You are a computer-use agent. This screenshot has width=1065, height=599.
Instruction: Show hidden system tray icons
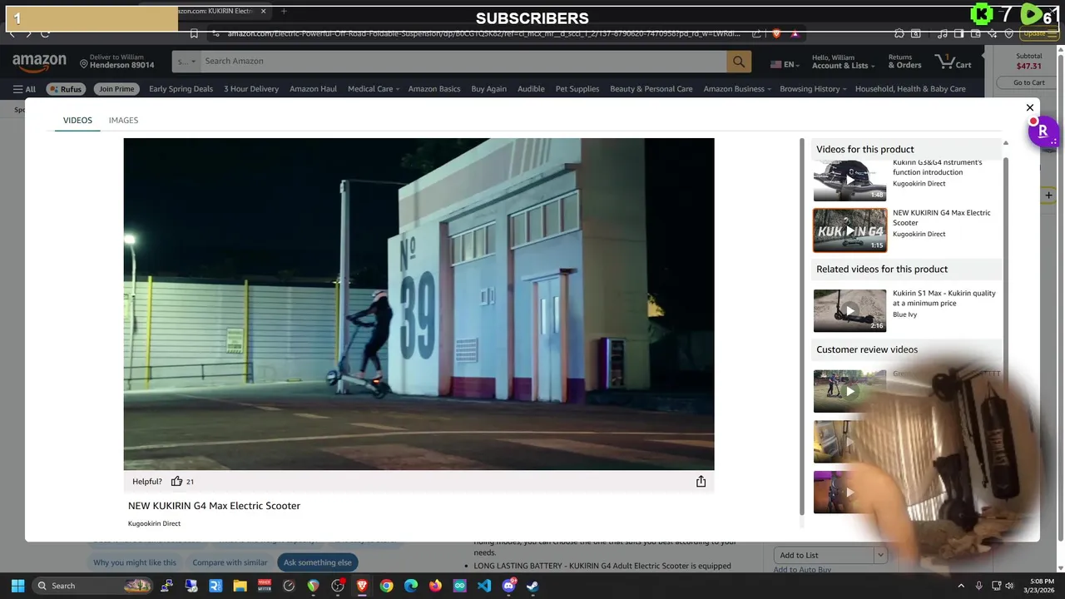point(961,586)
